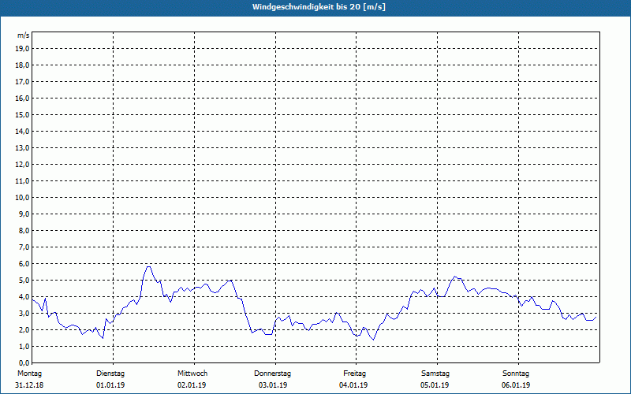Click the 4,0 y-axis label
631x394 pixels.
tap(24, 296)
